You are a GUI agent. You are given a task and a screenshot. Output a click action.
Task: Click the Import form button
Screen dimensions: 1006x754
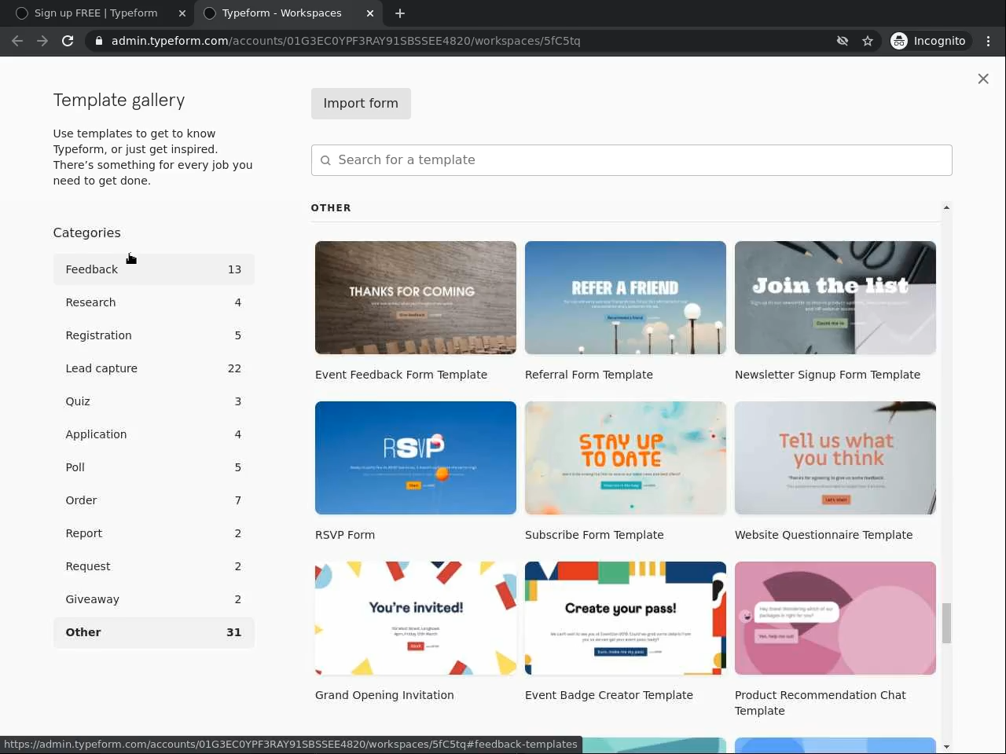tap(361, 104)
